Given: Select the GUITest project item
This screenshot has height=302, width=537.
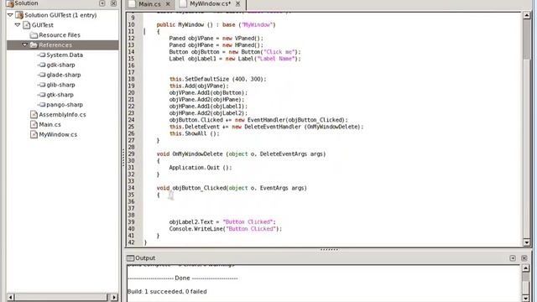Looking at the screenshot, I should click(x=43, y=25).
